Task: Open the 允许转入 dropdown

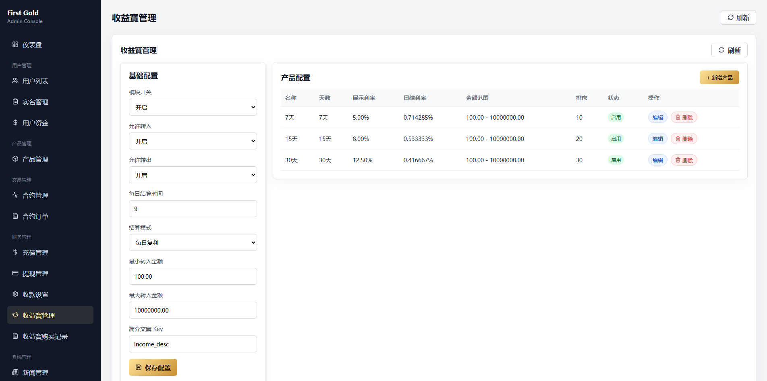Action: click(x=193, y=141)
